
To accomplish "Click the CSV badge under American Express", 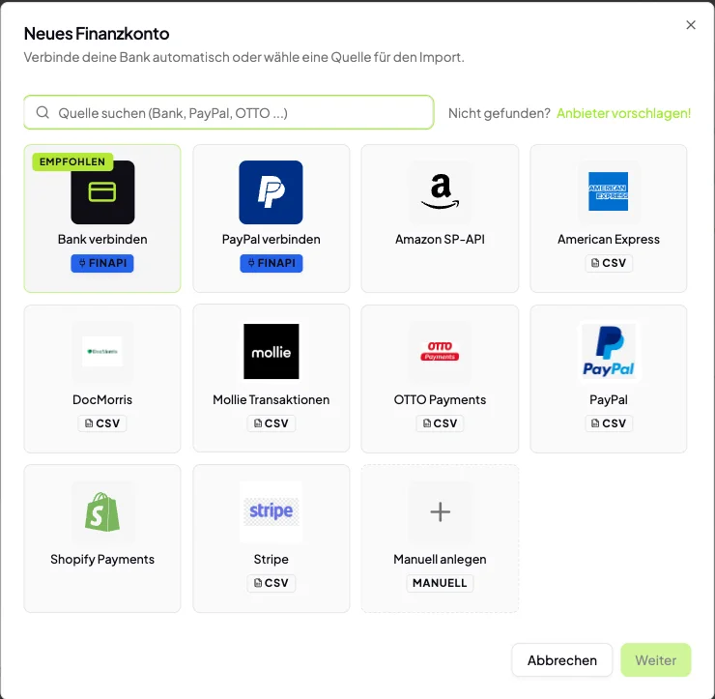I will pyautogui.click(x=609, y=263).
